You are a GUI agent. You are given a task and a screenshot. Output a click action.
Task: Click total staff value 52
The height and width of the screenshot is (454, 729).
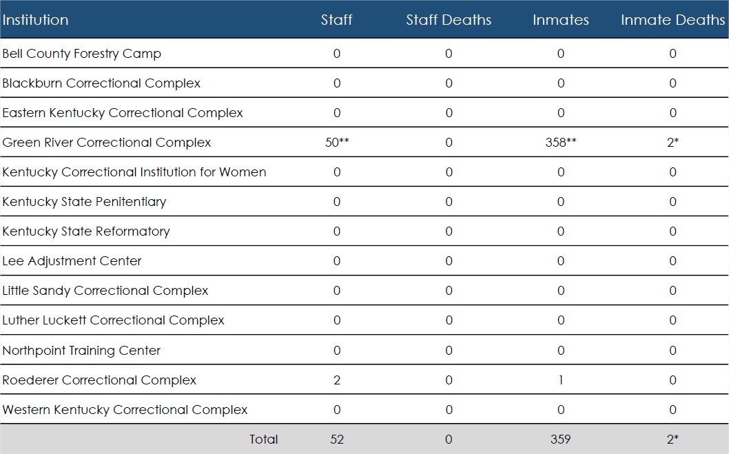coord(336,440)
